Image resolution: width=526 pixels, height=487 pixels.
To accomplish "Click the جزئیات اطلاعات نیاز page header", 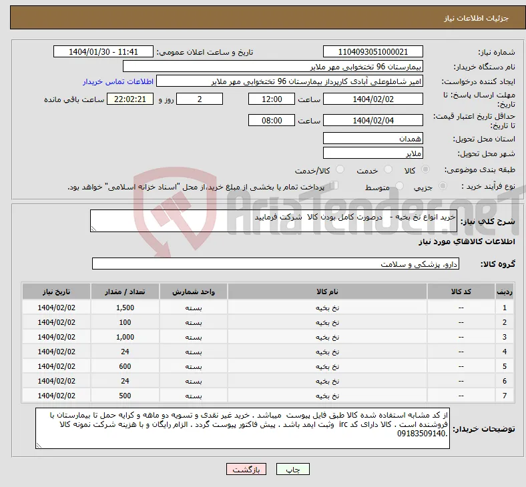I will [x=477, y=18].
